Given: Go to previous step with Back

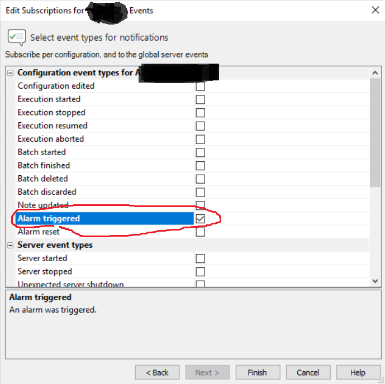Looking at the screenshot, I should 157,372.
